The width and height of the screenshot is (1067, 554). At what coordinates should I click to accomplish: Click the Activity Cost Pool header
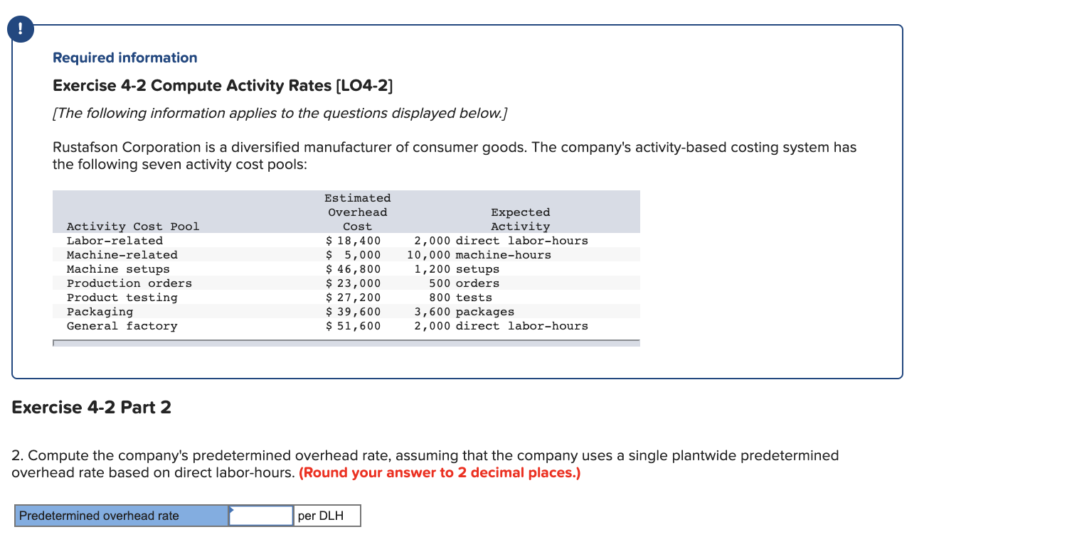click(x=132, y=226)
